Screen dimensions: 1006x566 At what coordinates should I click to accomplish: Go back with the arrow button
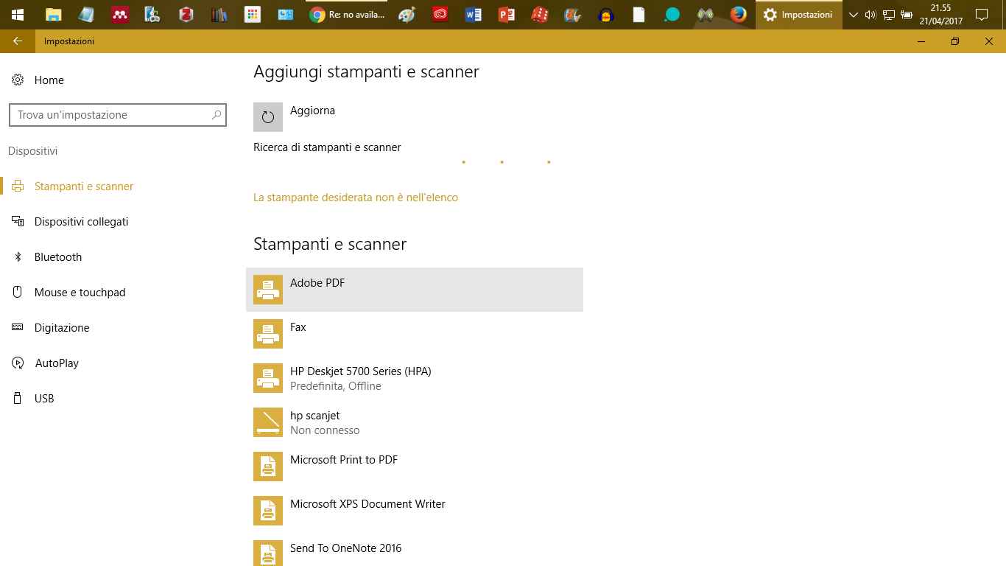pos(18,41)
